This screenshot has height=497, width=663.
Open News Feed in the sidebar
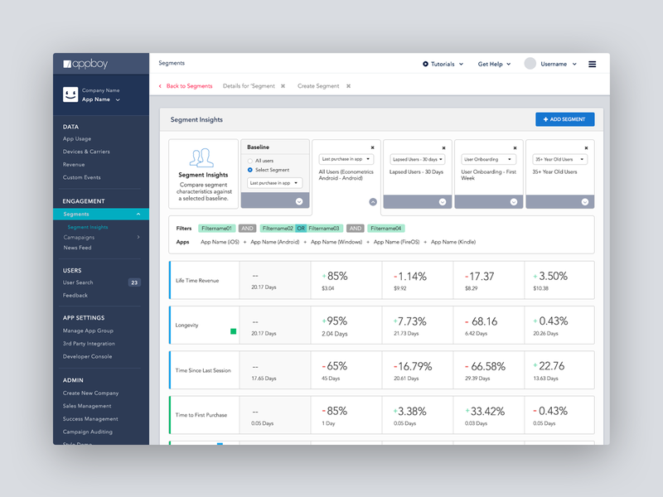click(78, 248)
